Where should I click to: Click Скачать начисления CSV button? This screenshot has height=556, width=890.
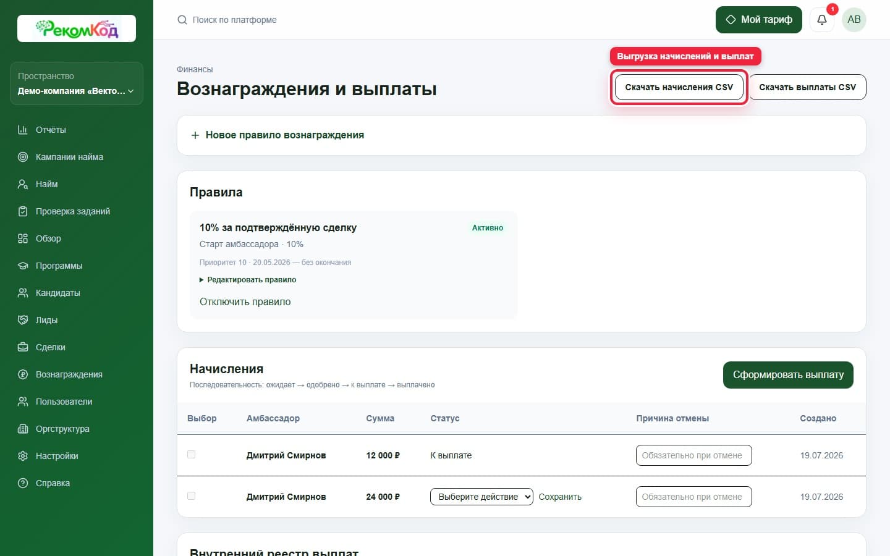pyautogui.click(x=679, y=87)
